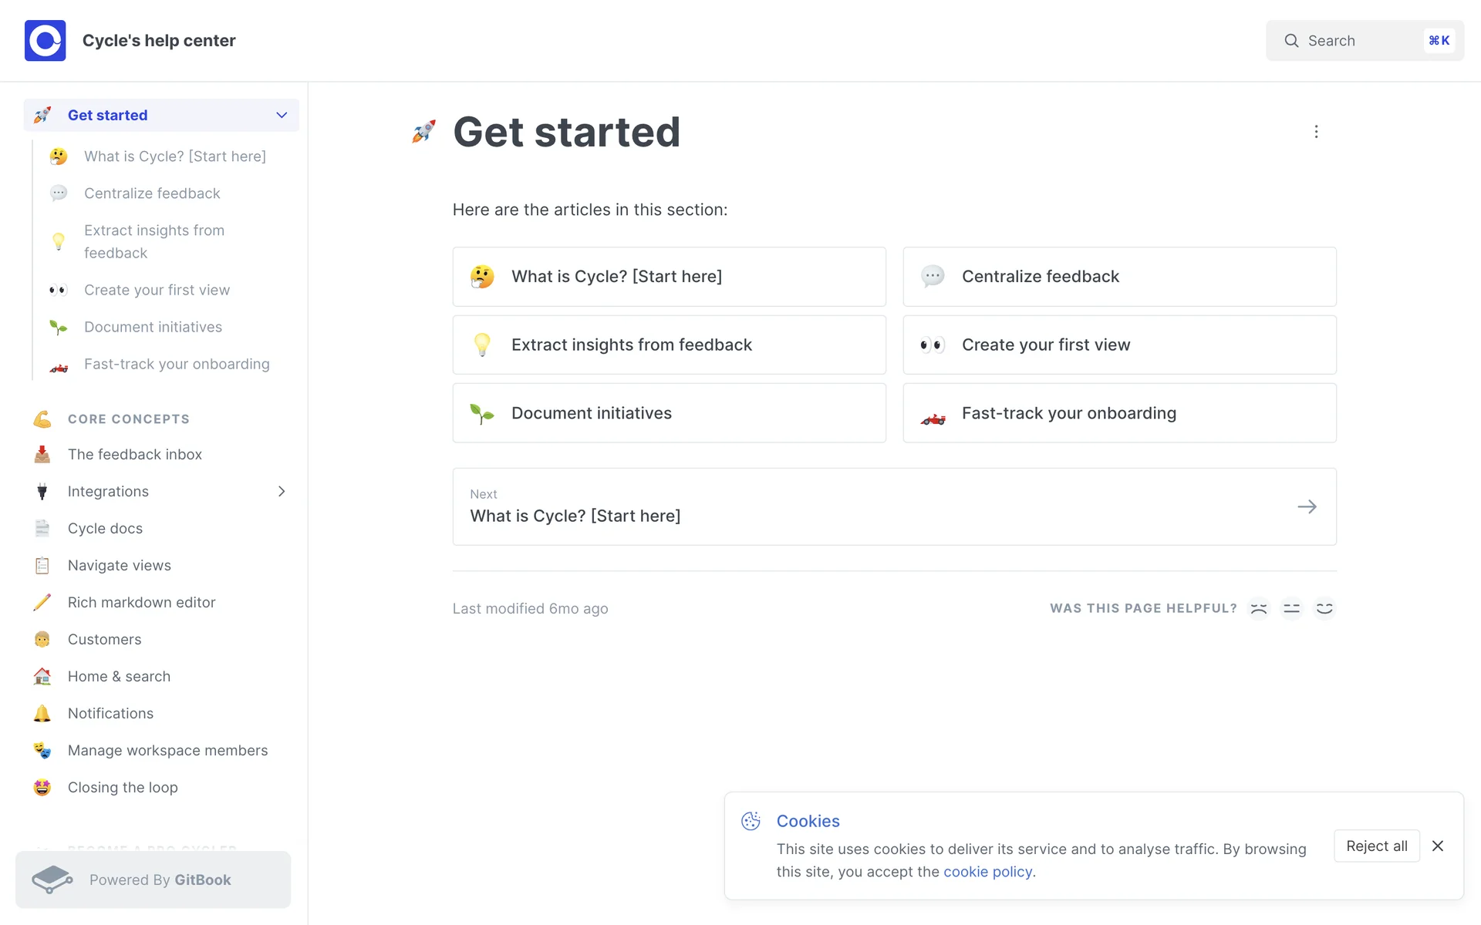Collapse the Get started section chevron

(x=282, y=115)
